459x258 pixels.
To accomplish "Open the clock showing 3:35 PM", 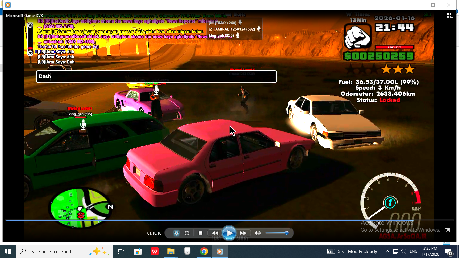I will point(430,251).
